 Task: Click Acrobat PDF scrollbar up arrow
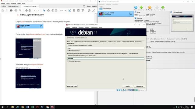tap(95, 14)
